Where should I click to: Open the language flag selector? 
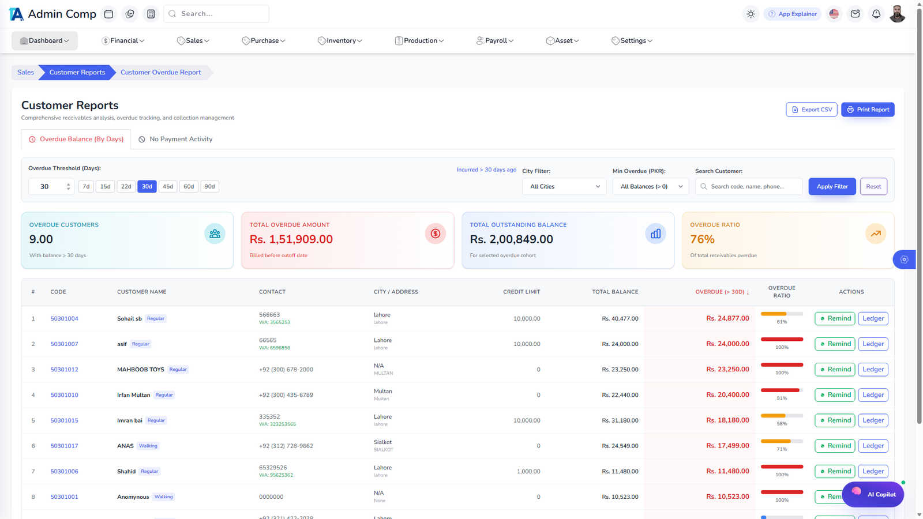(x=834, y=14)
